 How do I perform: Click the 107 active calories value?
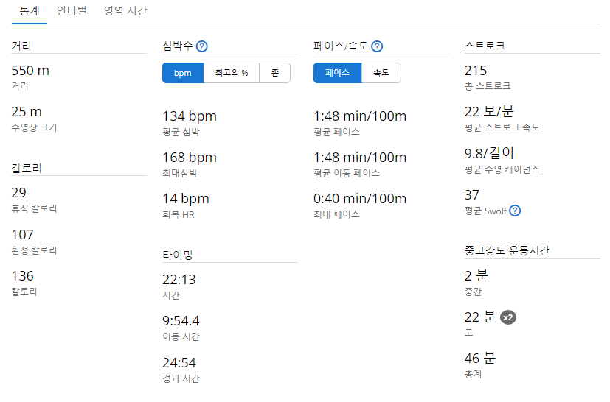click(23, 235)
